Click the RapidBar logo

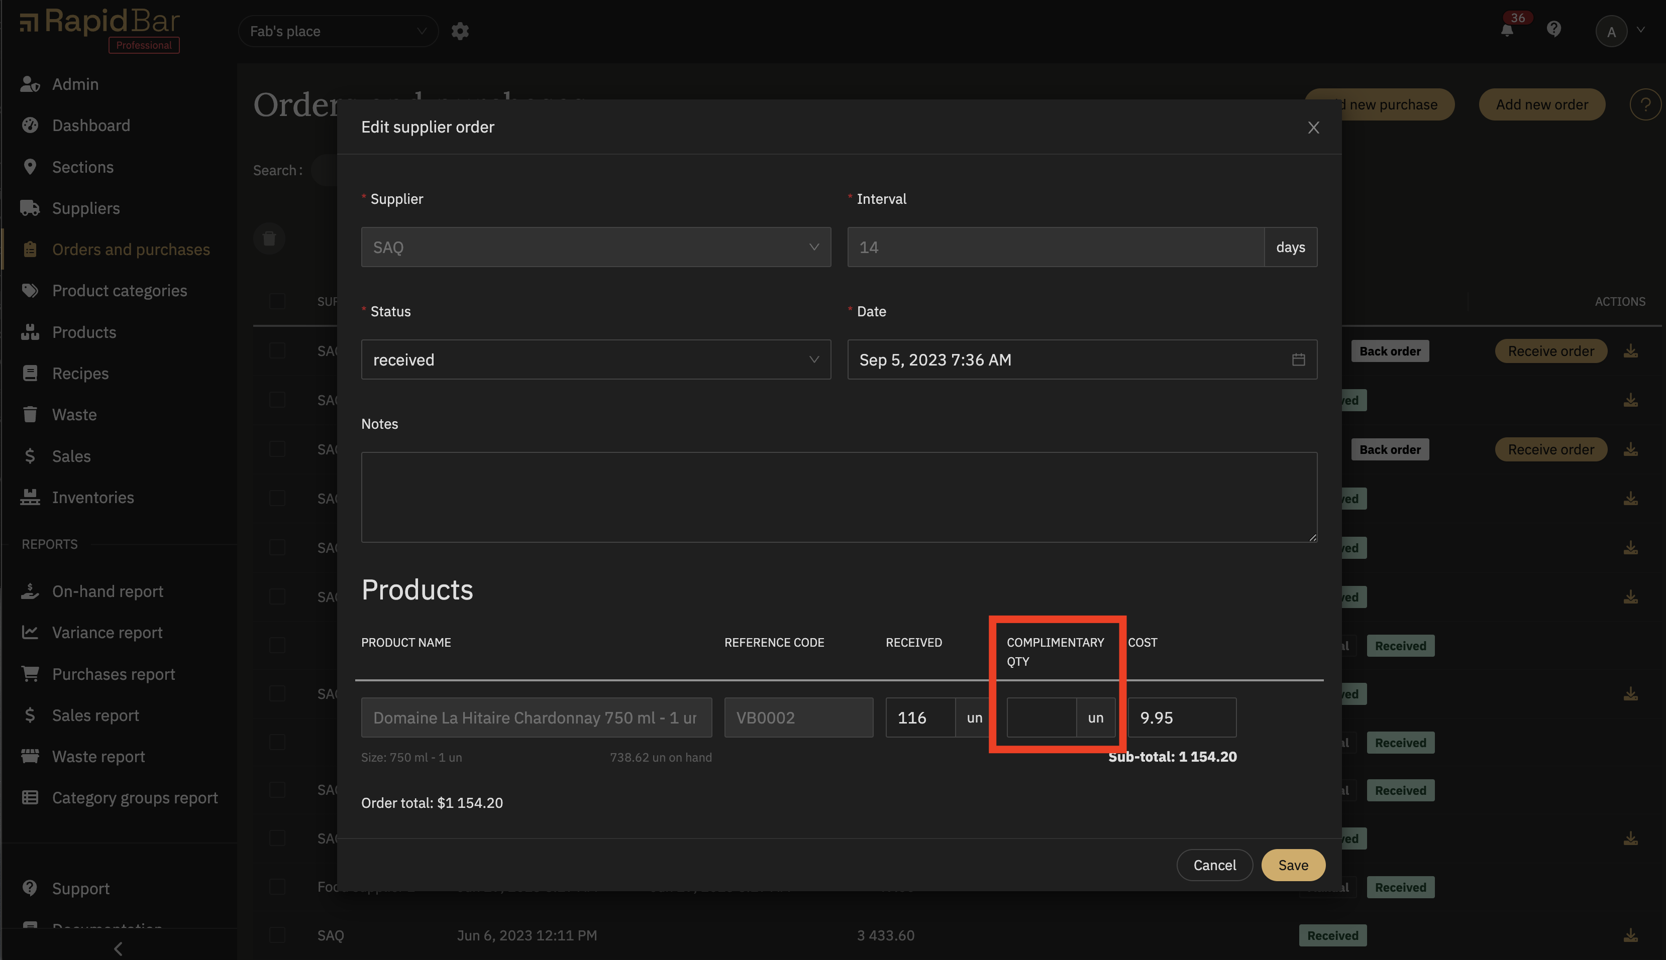(99, 23)
